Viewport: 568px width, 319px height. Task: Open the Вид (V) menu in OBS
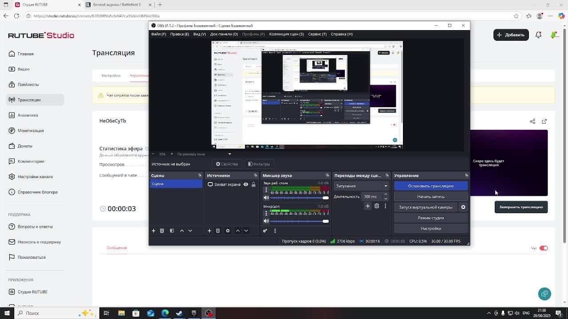(200, 34)
